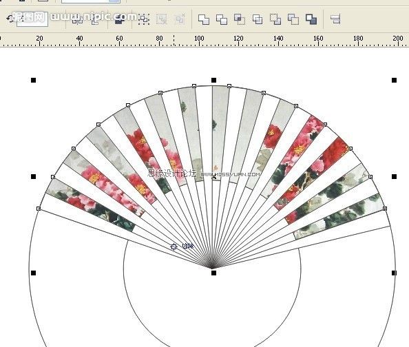
Task: Open the dropdown arrow at toolbar top
Action: coord(114,1)
